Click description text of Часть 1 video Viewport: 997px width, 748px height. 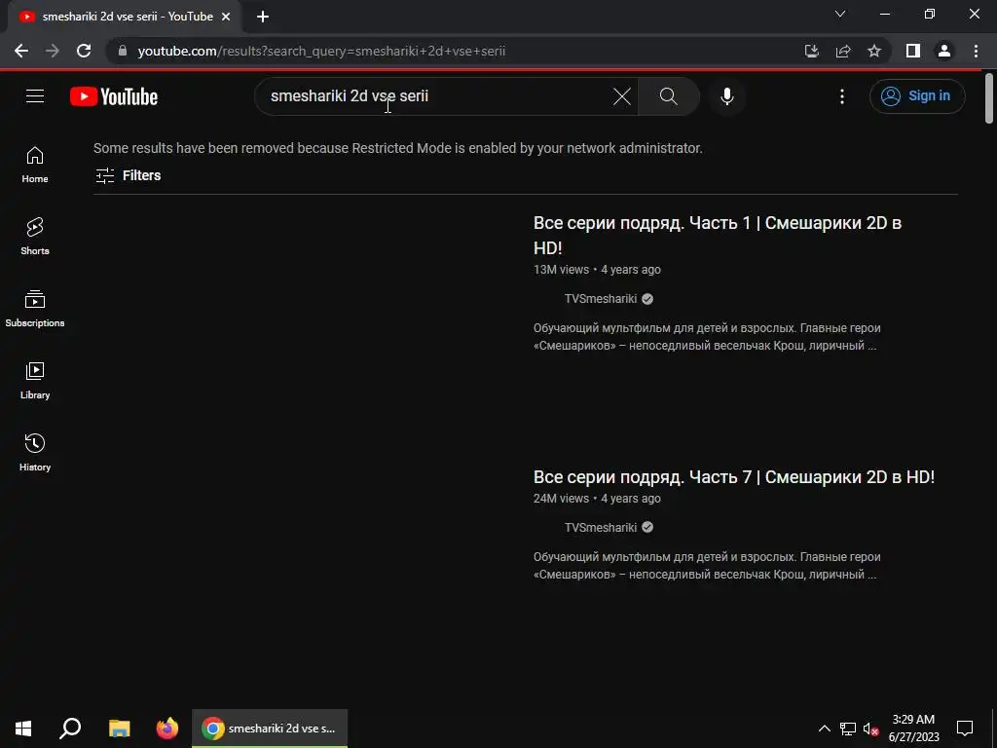pyautogui.click(x=707, y=337)
